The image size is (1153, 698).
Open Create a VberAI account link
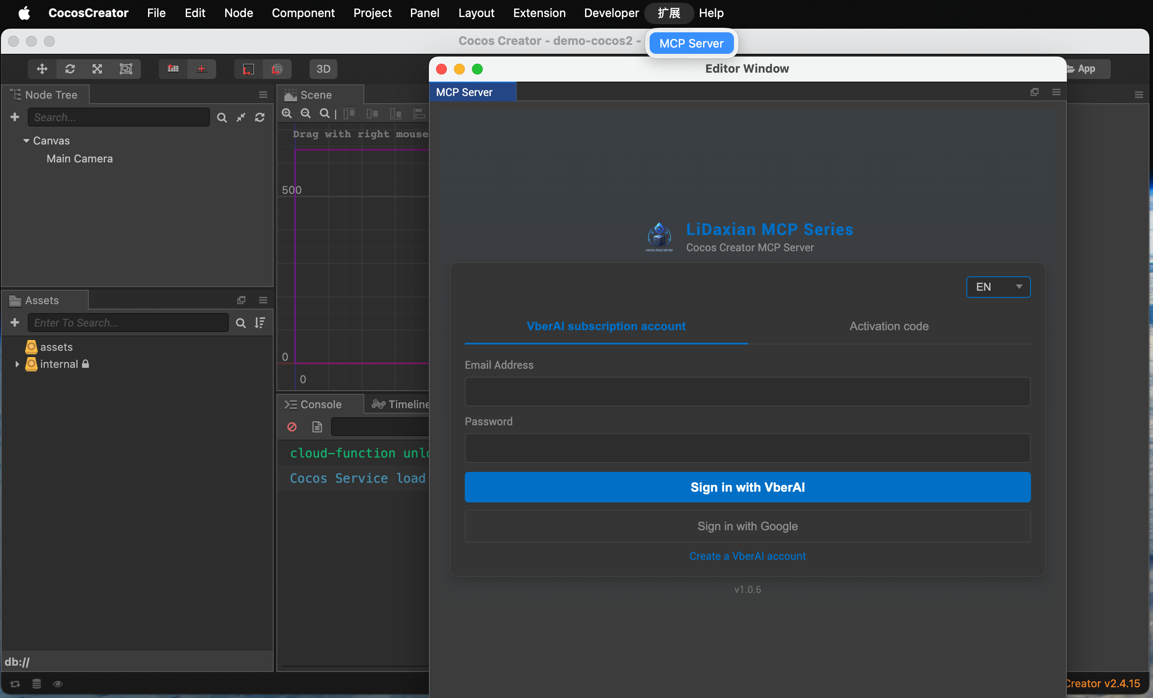click(x=747, y=556)
